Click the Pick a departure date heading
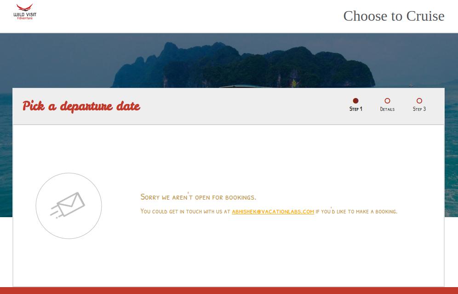 [81, 106]
